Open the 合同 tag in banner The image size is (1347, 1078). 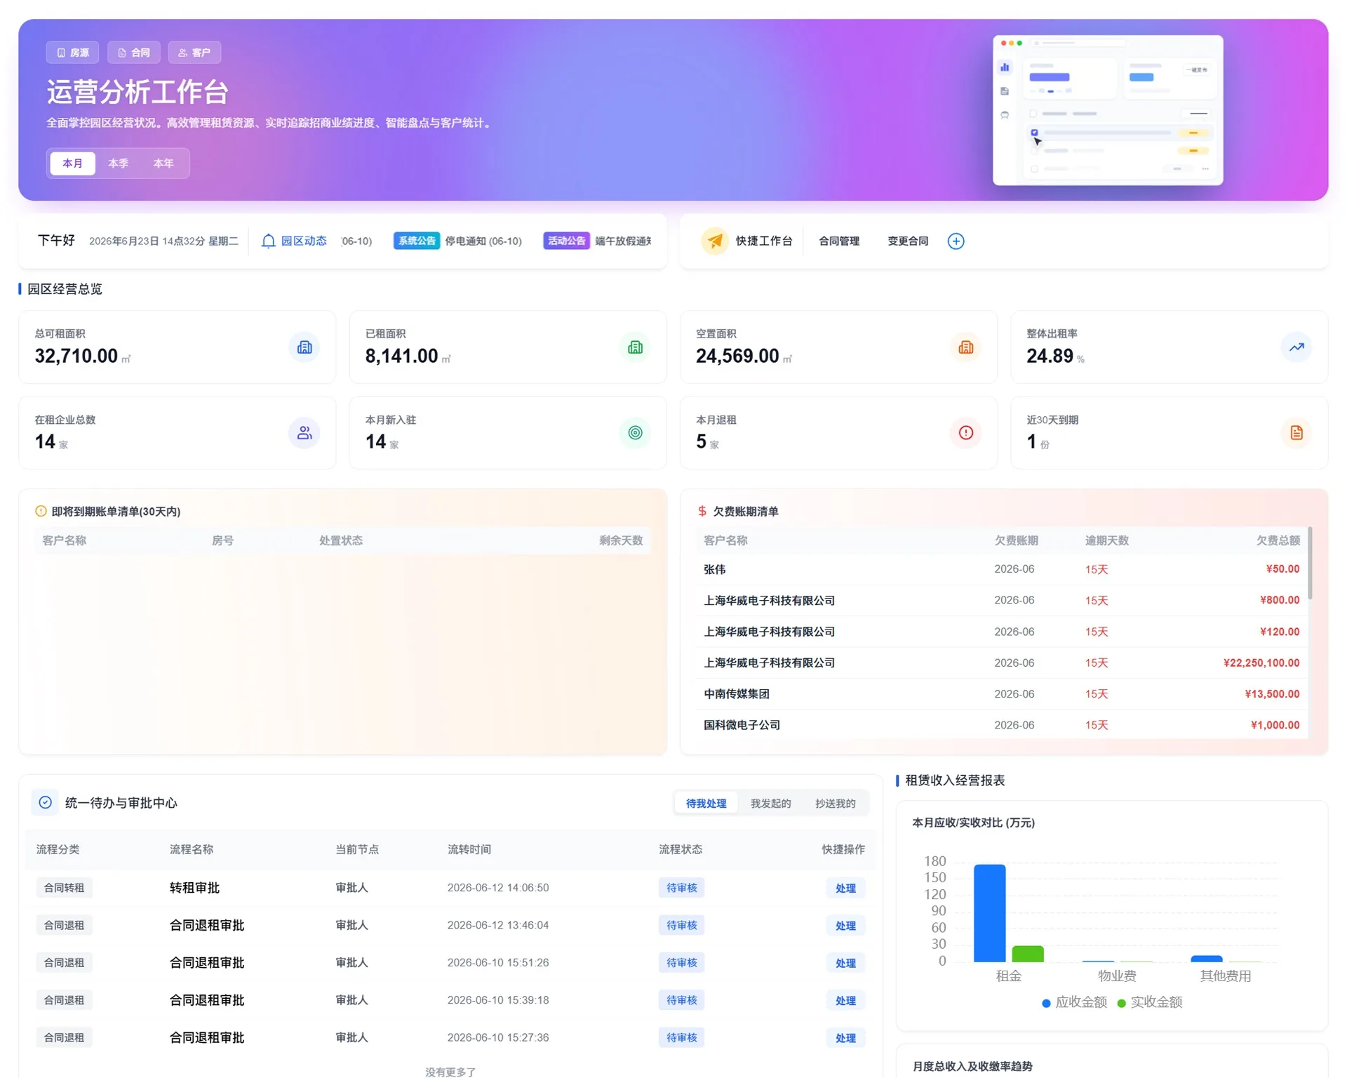133,53
